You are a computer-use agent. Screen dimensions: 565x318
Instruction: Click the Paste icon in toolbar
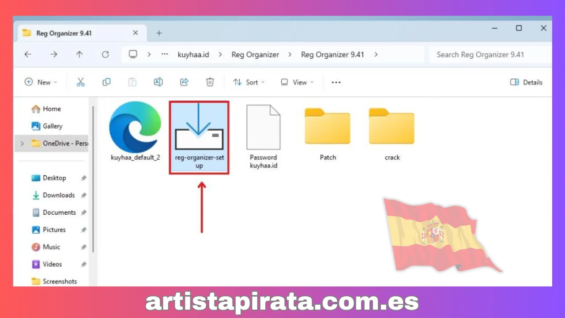point(132,82)
